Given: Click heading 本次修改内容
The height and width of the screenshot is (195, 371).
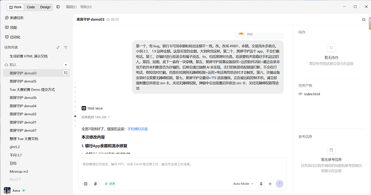Looking at the screenshot, I should (93, 137).
